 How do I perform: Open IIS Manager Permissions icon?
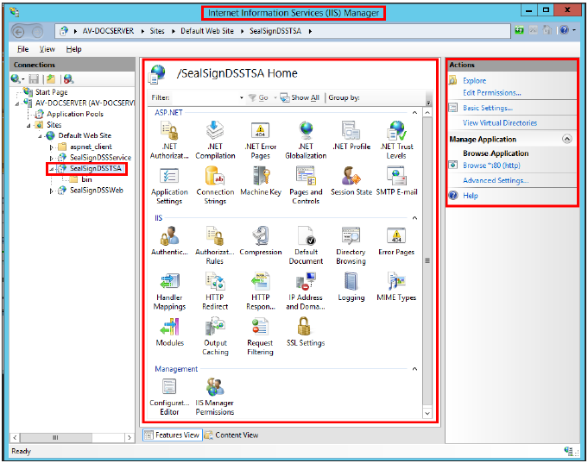[x=215, y=388]
